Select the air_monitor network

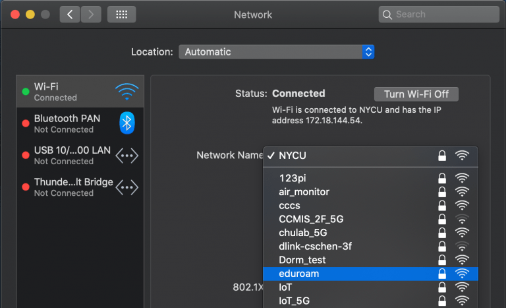(x=304, y=192)
